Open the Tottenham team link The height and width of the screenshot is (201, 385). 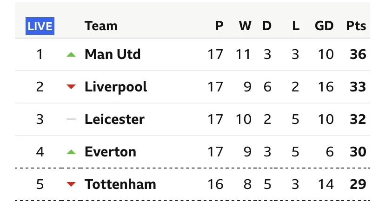click(x=120, y=184)
